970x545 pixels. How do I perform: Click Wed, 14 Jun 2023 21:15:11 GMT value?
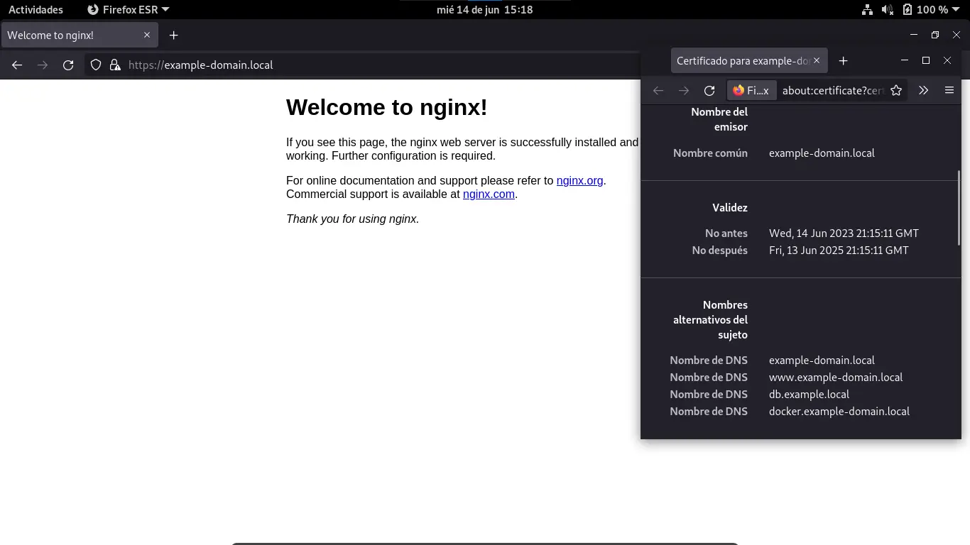[x=844, y=233]
